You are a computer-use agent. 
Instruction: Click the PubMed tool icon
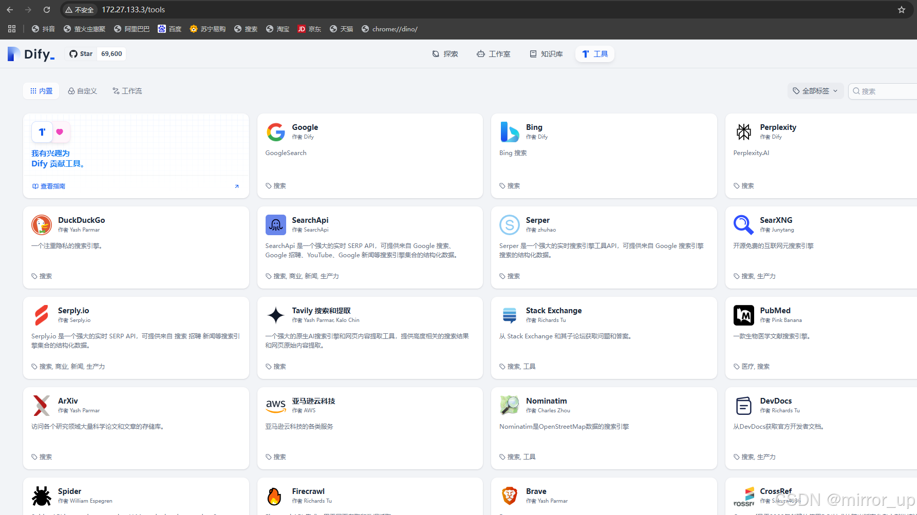pos(743,315)
